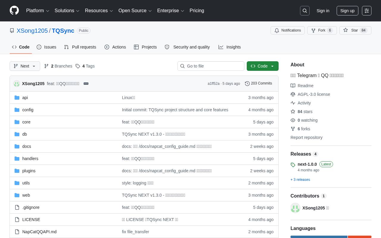
Task: Show the + 3 releases link
Action: pos(300,180)
